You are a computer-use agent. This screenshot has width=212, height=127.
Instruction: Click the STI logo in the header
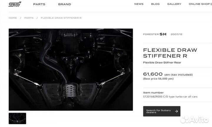[x=15, y=4]
